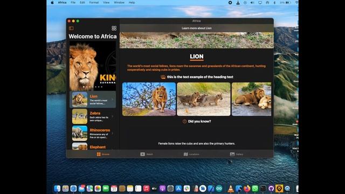345x194 pixels.
Task: Open Mail from the Dock
Action: [81, 189]
